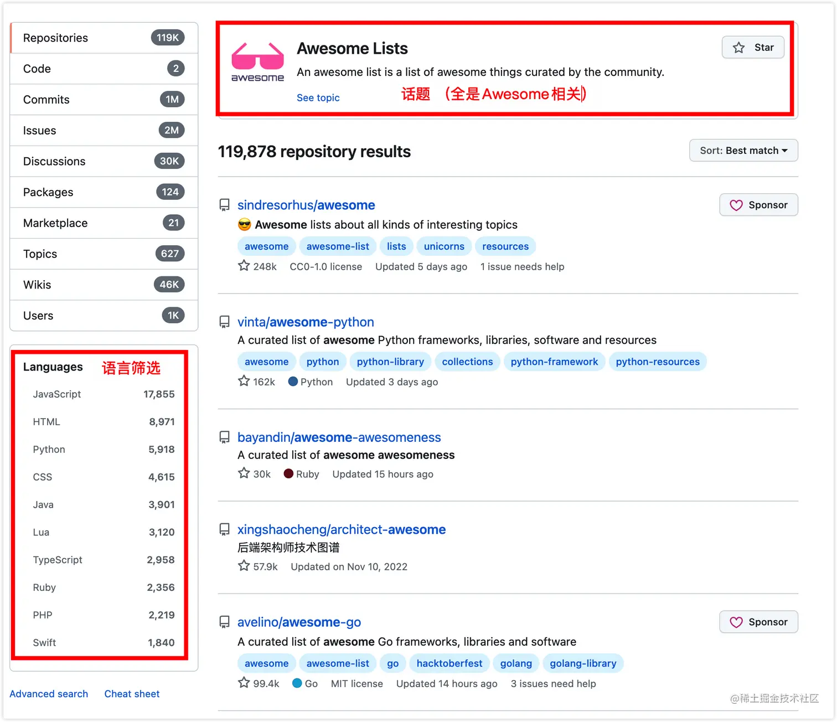Screen dimensions: 837x722
Task: Click '1 issue needs help' link
Action: pyautogui.click(x=522, y=266)
